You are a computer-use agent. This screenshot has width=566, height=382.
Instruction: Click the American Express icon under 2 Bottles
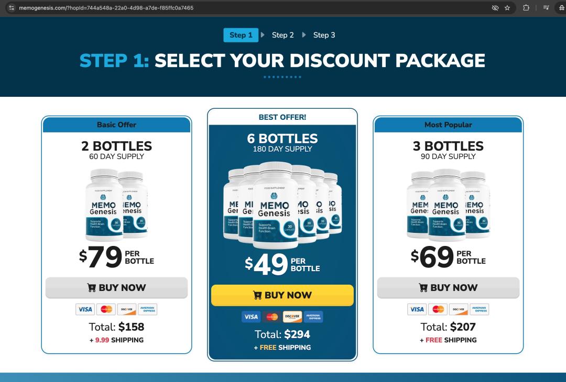tap(148, 309)
